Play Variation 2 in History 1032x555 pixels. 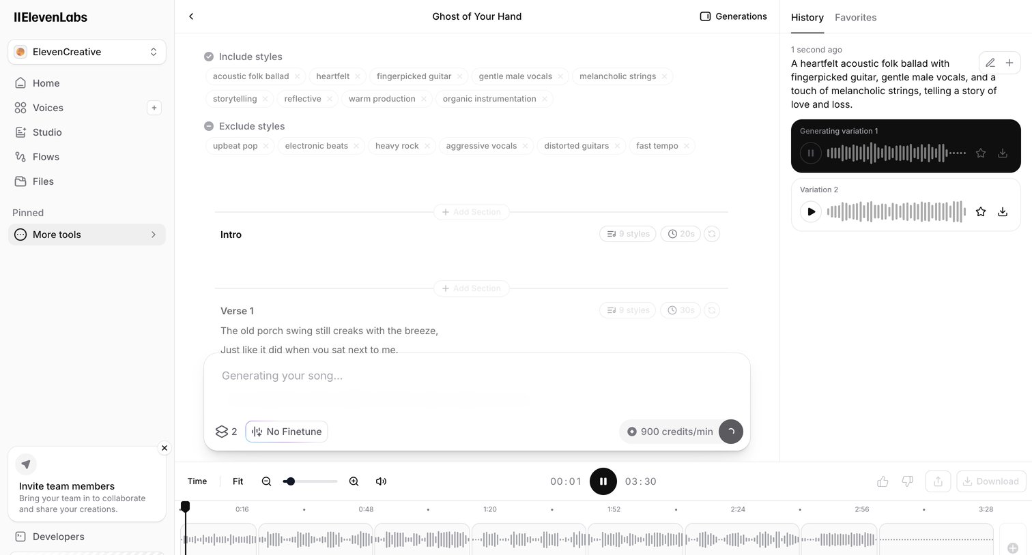pyautogui.click(x=811, y=212)
